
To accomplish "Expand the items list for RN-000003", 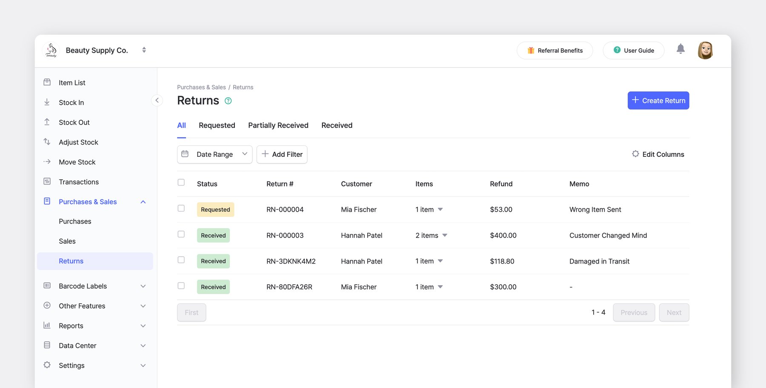I will pyautogui.click(x=445, y=235).
